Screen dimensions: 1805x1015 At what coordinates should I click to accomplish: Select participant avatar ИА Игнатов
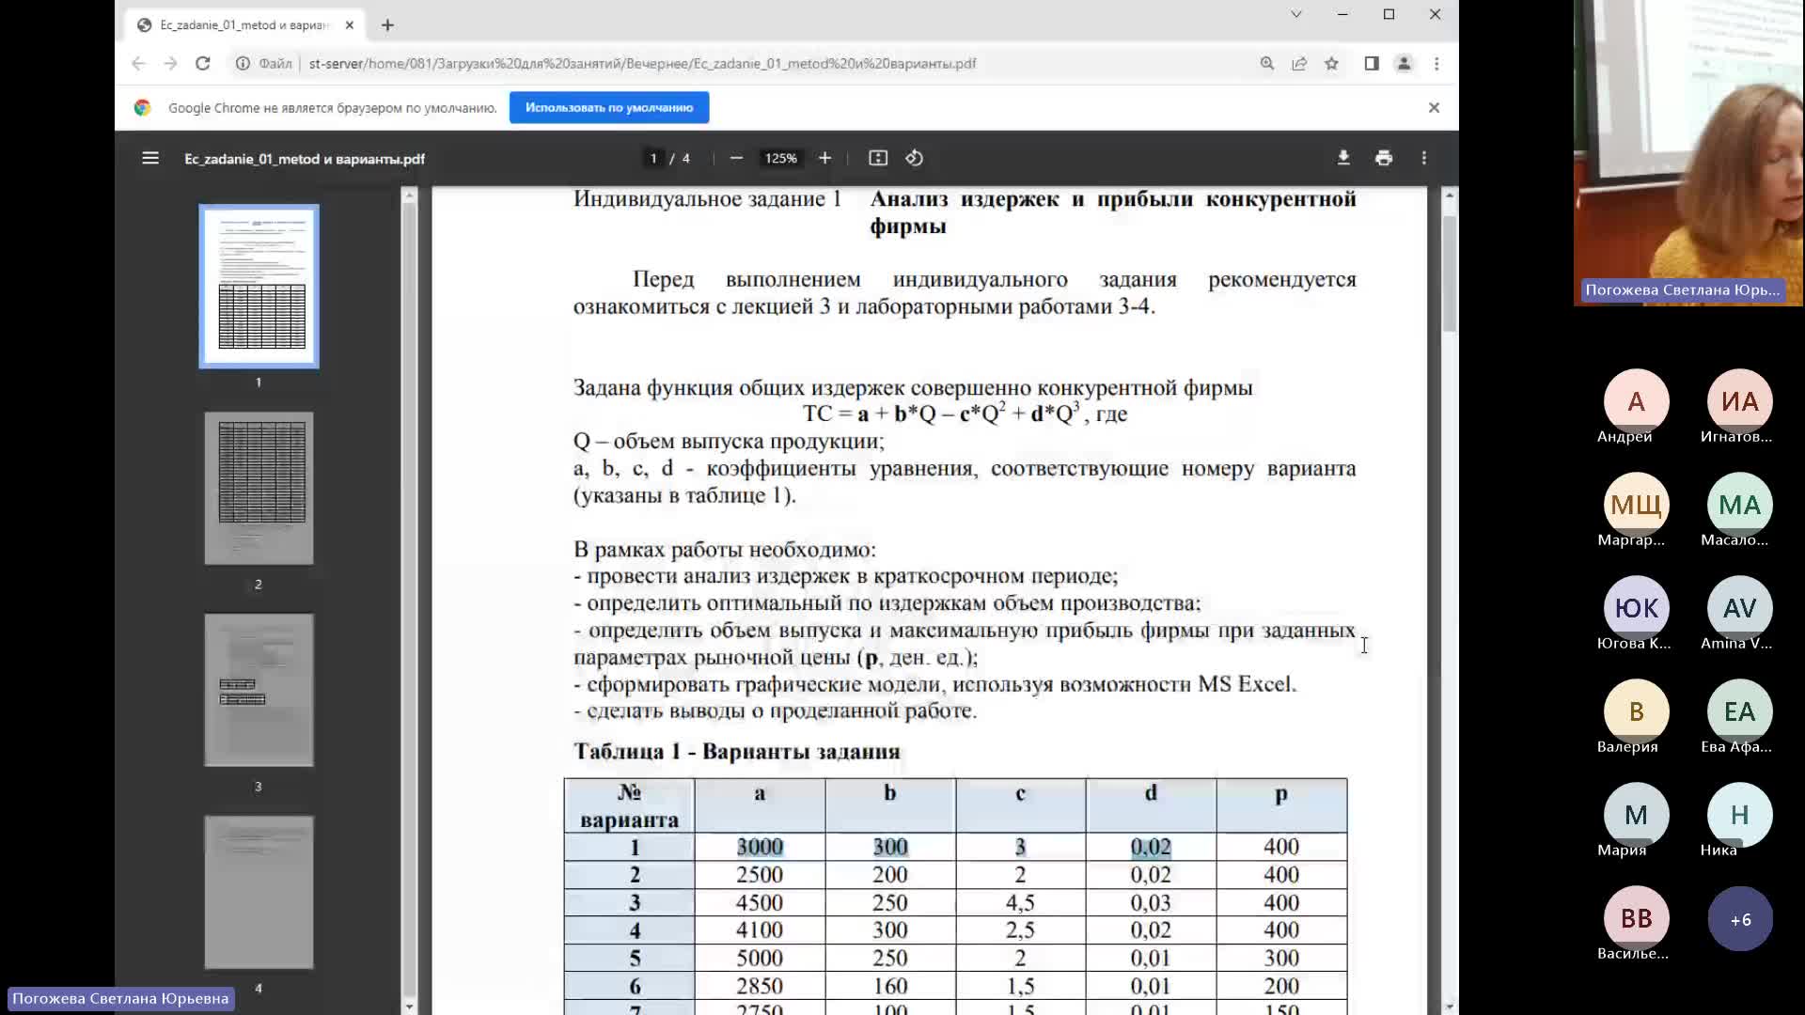[1739, 401]
